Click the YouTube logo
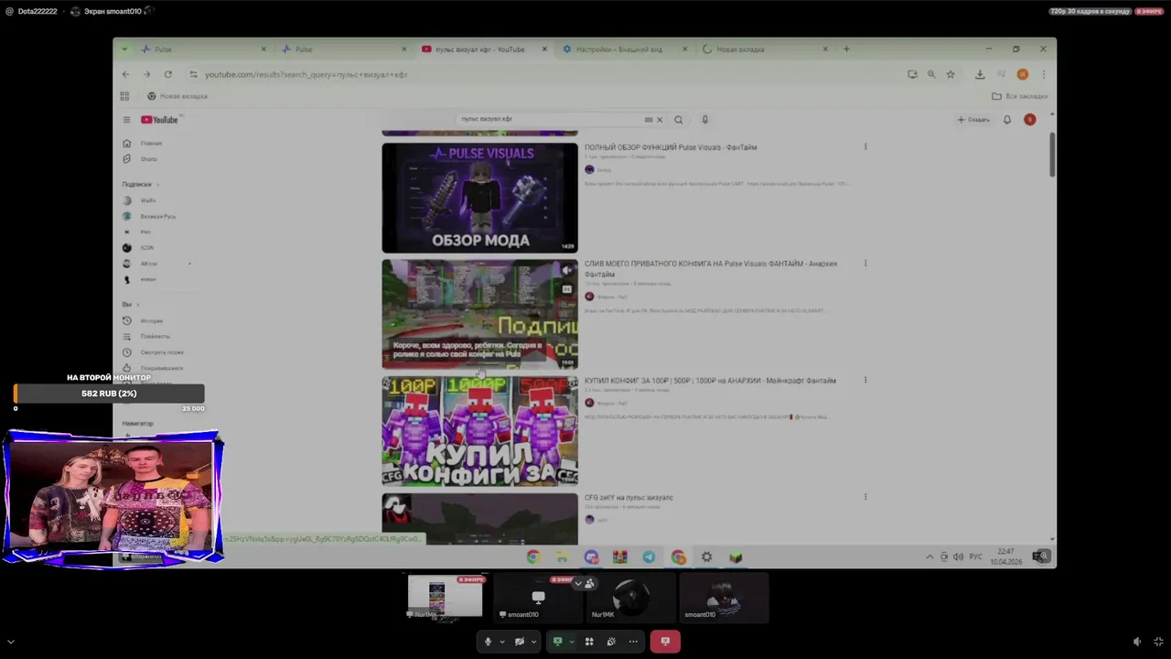This screenshot has height=659, width=1171. click(159, 120)
